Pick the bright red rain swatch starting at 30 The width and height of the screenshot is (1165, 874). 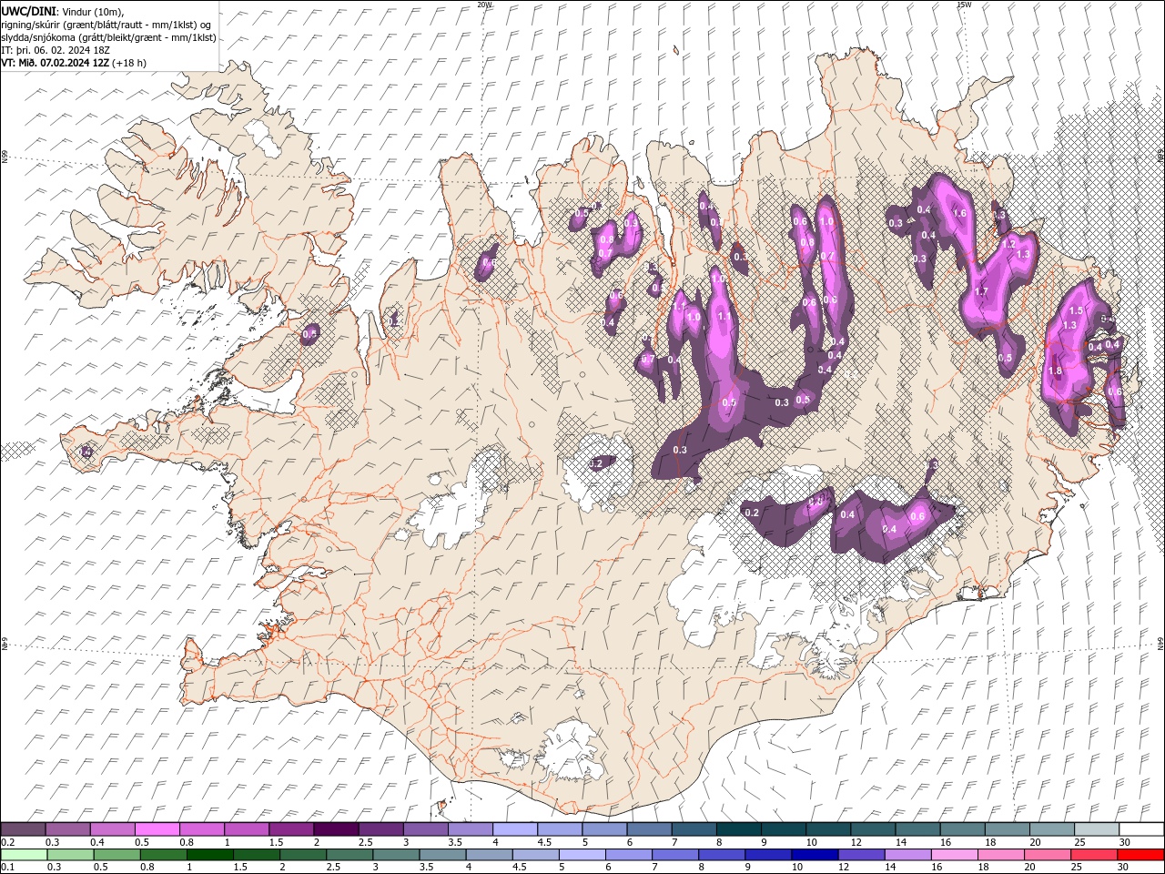coord(1140,855)
